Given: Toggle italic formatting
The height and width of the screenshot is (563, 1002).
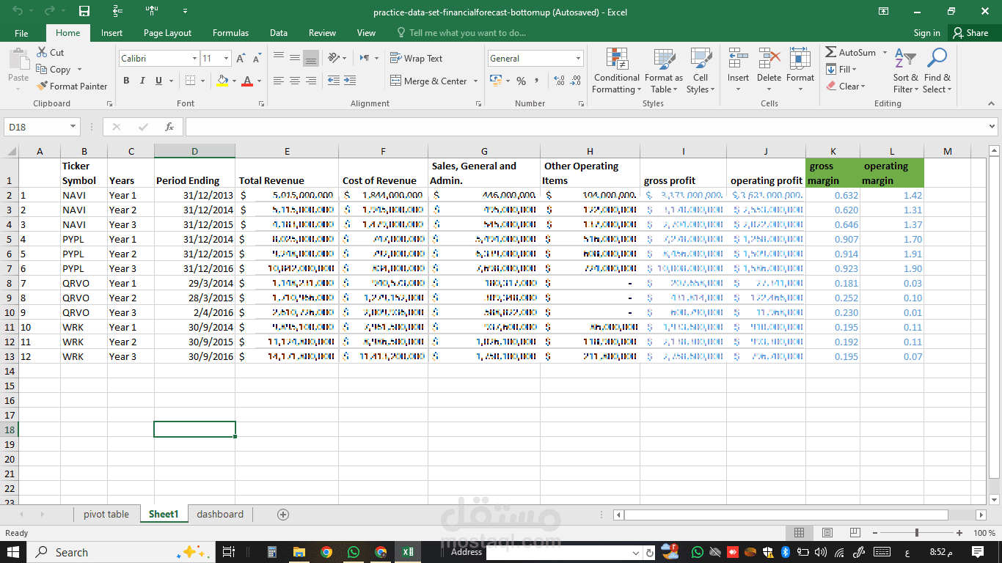Looking at the screenshot, I should [x=142, y=81].
